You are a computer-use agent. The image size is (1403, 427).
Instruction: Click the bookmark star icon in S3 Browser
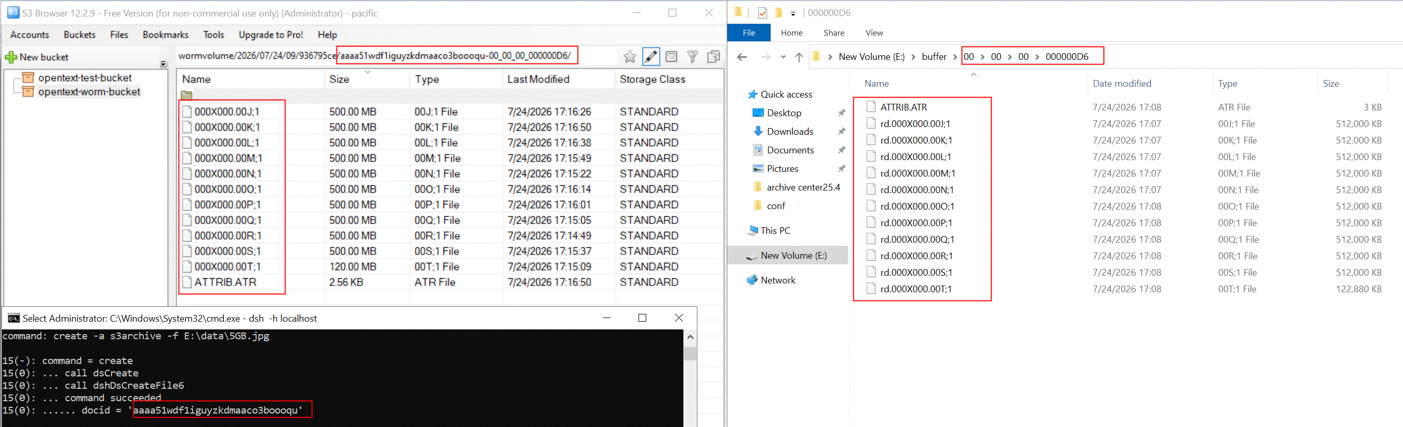click(630, 57)
